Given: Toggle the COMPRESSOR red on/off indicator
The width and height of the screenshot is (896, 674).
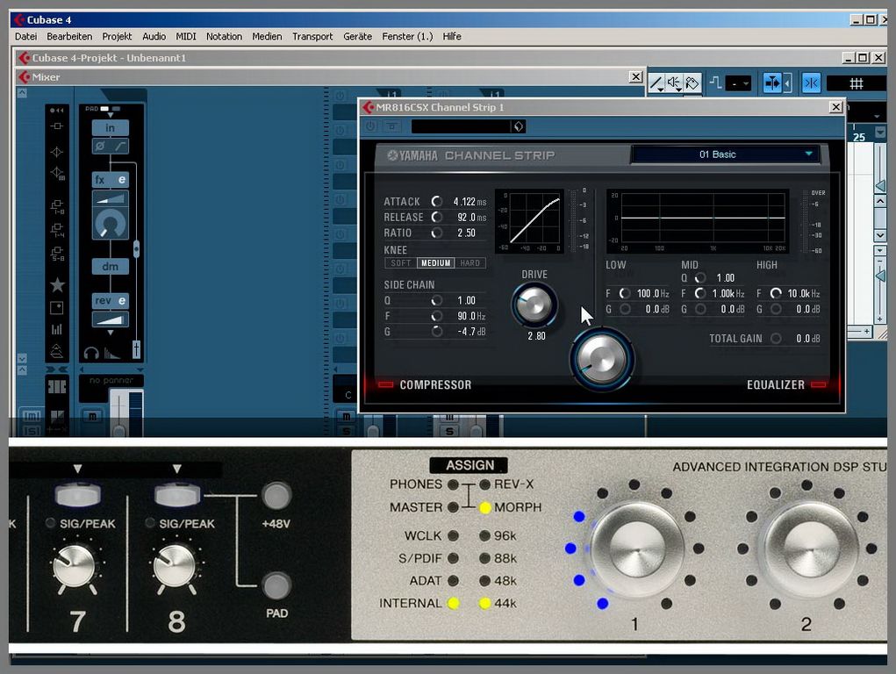Looking at the screenshot, I should pyautogui.click(x=386, y=384).
